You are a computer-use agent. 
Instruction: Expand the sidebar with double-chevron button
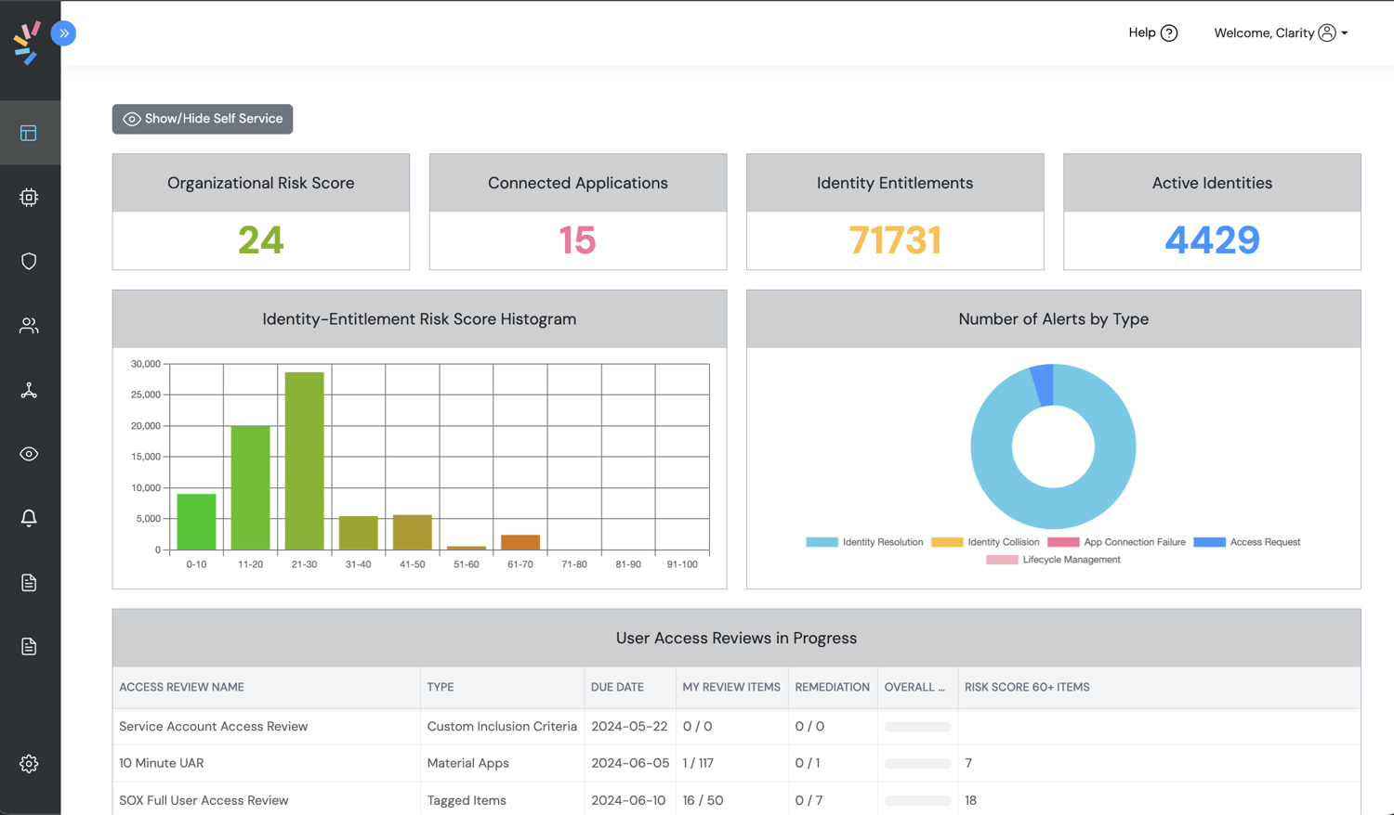[x=63, y=33]
